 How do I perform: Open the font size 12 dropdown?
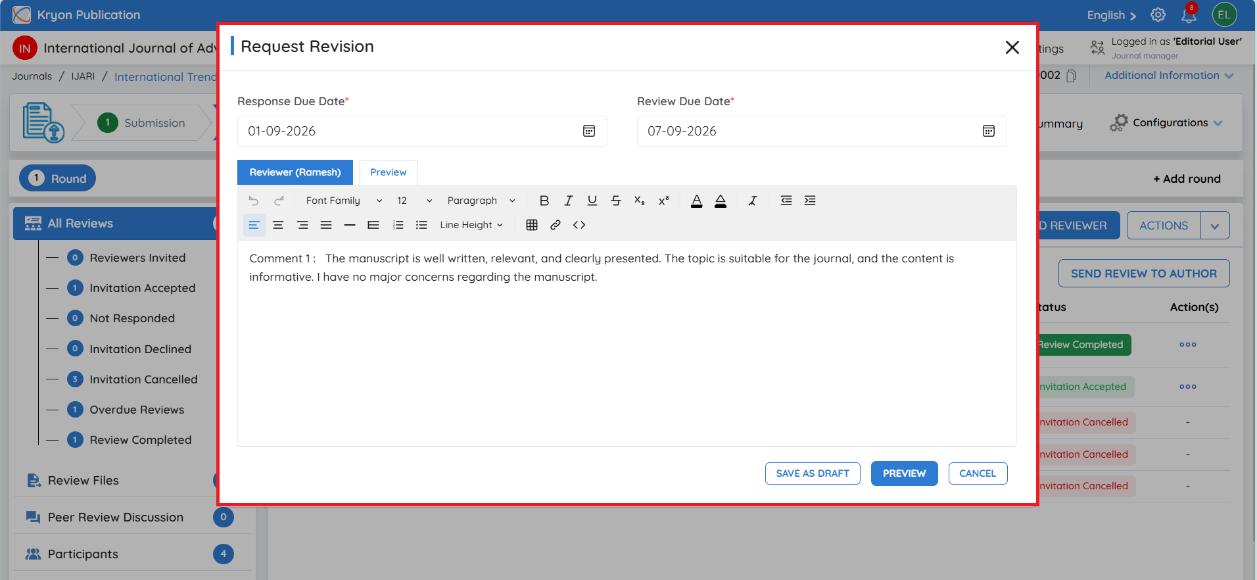point(414,201)
